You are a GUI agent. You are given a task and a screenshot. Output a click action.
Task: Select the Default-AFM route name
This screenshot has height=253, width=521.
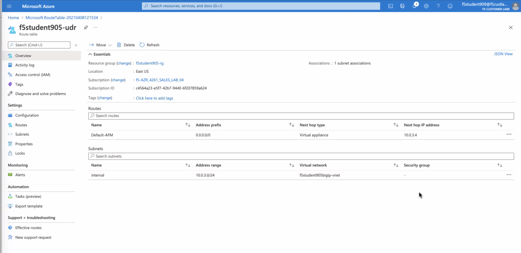coord(102,135)
